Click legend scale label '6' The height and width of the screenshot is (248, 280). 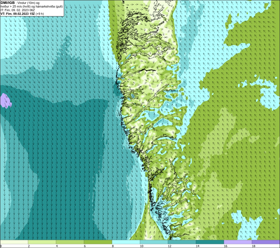(85, 246)
